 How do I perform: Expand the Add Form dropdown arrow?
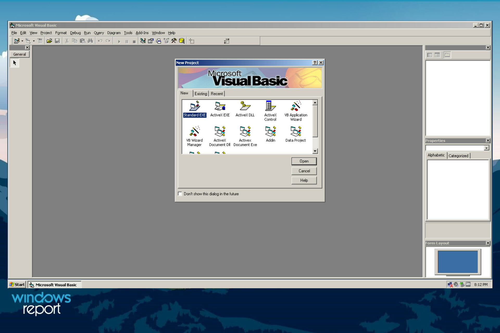pyautogui.click(x=34, y=41)
